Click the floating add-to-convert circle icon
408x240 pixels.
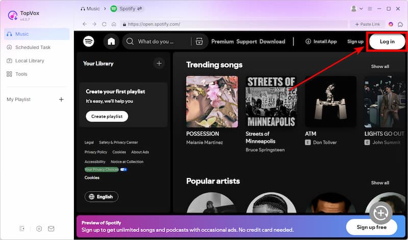[381, 213]
